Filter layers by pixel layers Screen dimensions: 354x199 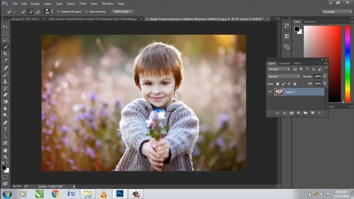click(x=295, y=69)
